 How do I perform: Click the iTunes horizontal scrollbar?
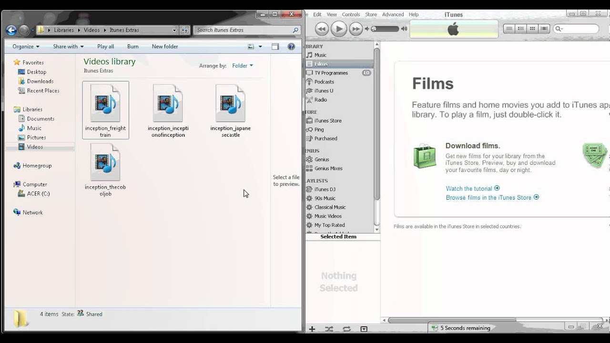pyautogui.click(x=451, y=320)
